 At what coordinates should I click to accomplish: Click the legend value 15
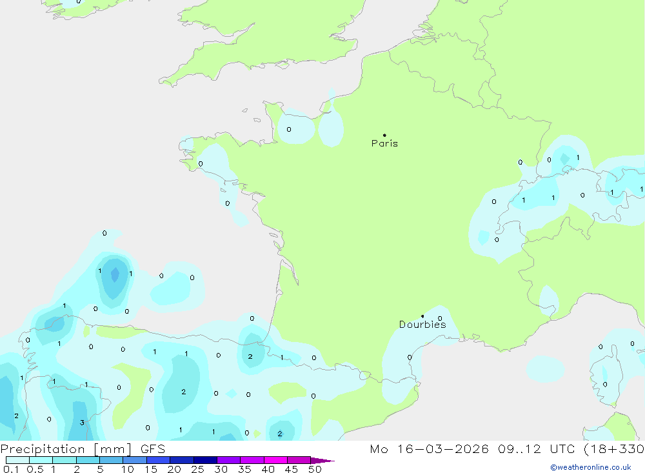(x=150, y=469)
